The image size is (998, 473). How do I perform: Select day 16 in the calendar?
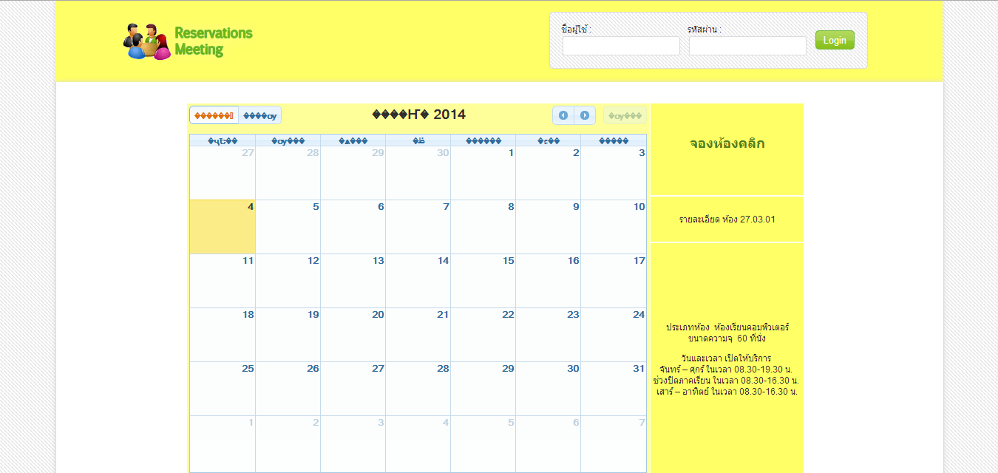pyautogui.click(x=548, y=281)
